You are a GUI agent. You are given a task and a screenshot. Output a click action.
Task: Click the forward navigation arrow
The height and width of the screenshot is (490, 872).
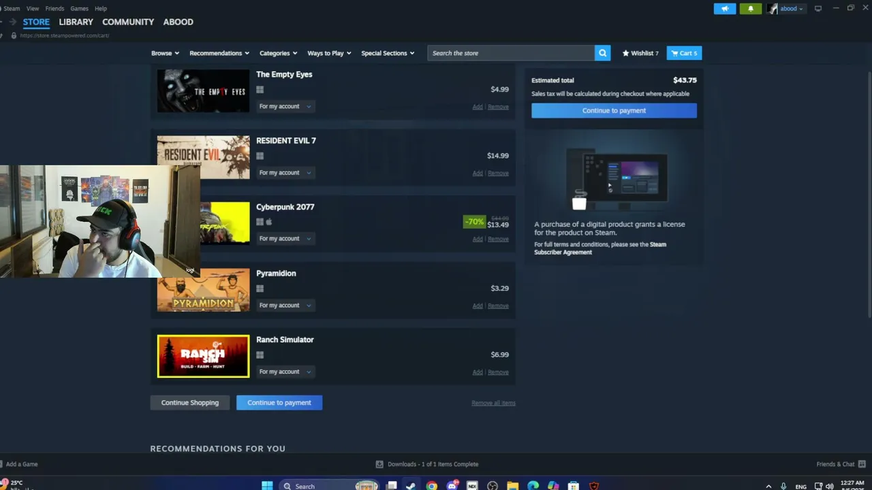click(12, 22)
